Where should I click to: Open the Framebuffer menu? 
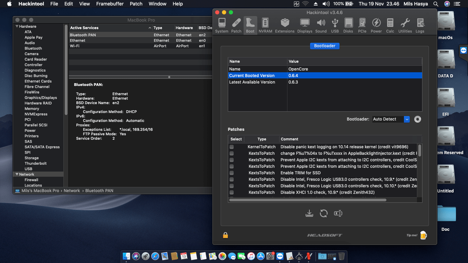pos(110,4)
